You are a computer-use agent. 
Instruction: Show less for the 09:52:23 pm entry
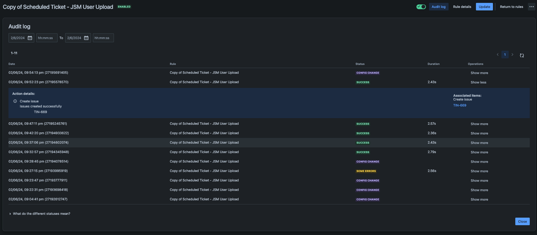[x=478, y=82]
